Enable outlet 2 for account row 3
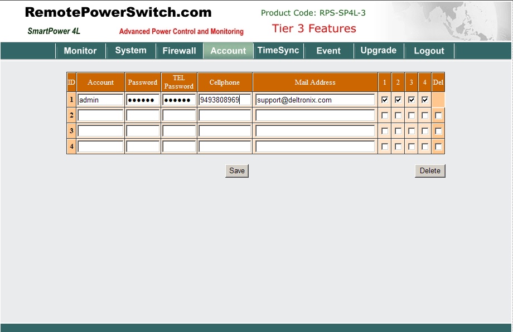 (x=398, y=131)
